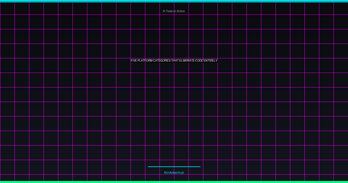Screen dimensions: 348x183
Task: Click the word "Action" in the top header
Action: pyautogui.click(x=181, y=11)
